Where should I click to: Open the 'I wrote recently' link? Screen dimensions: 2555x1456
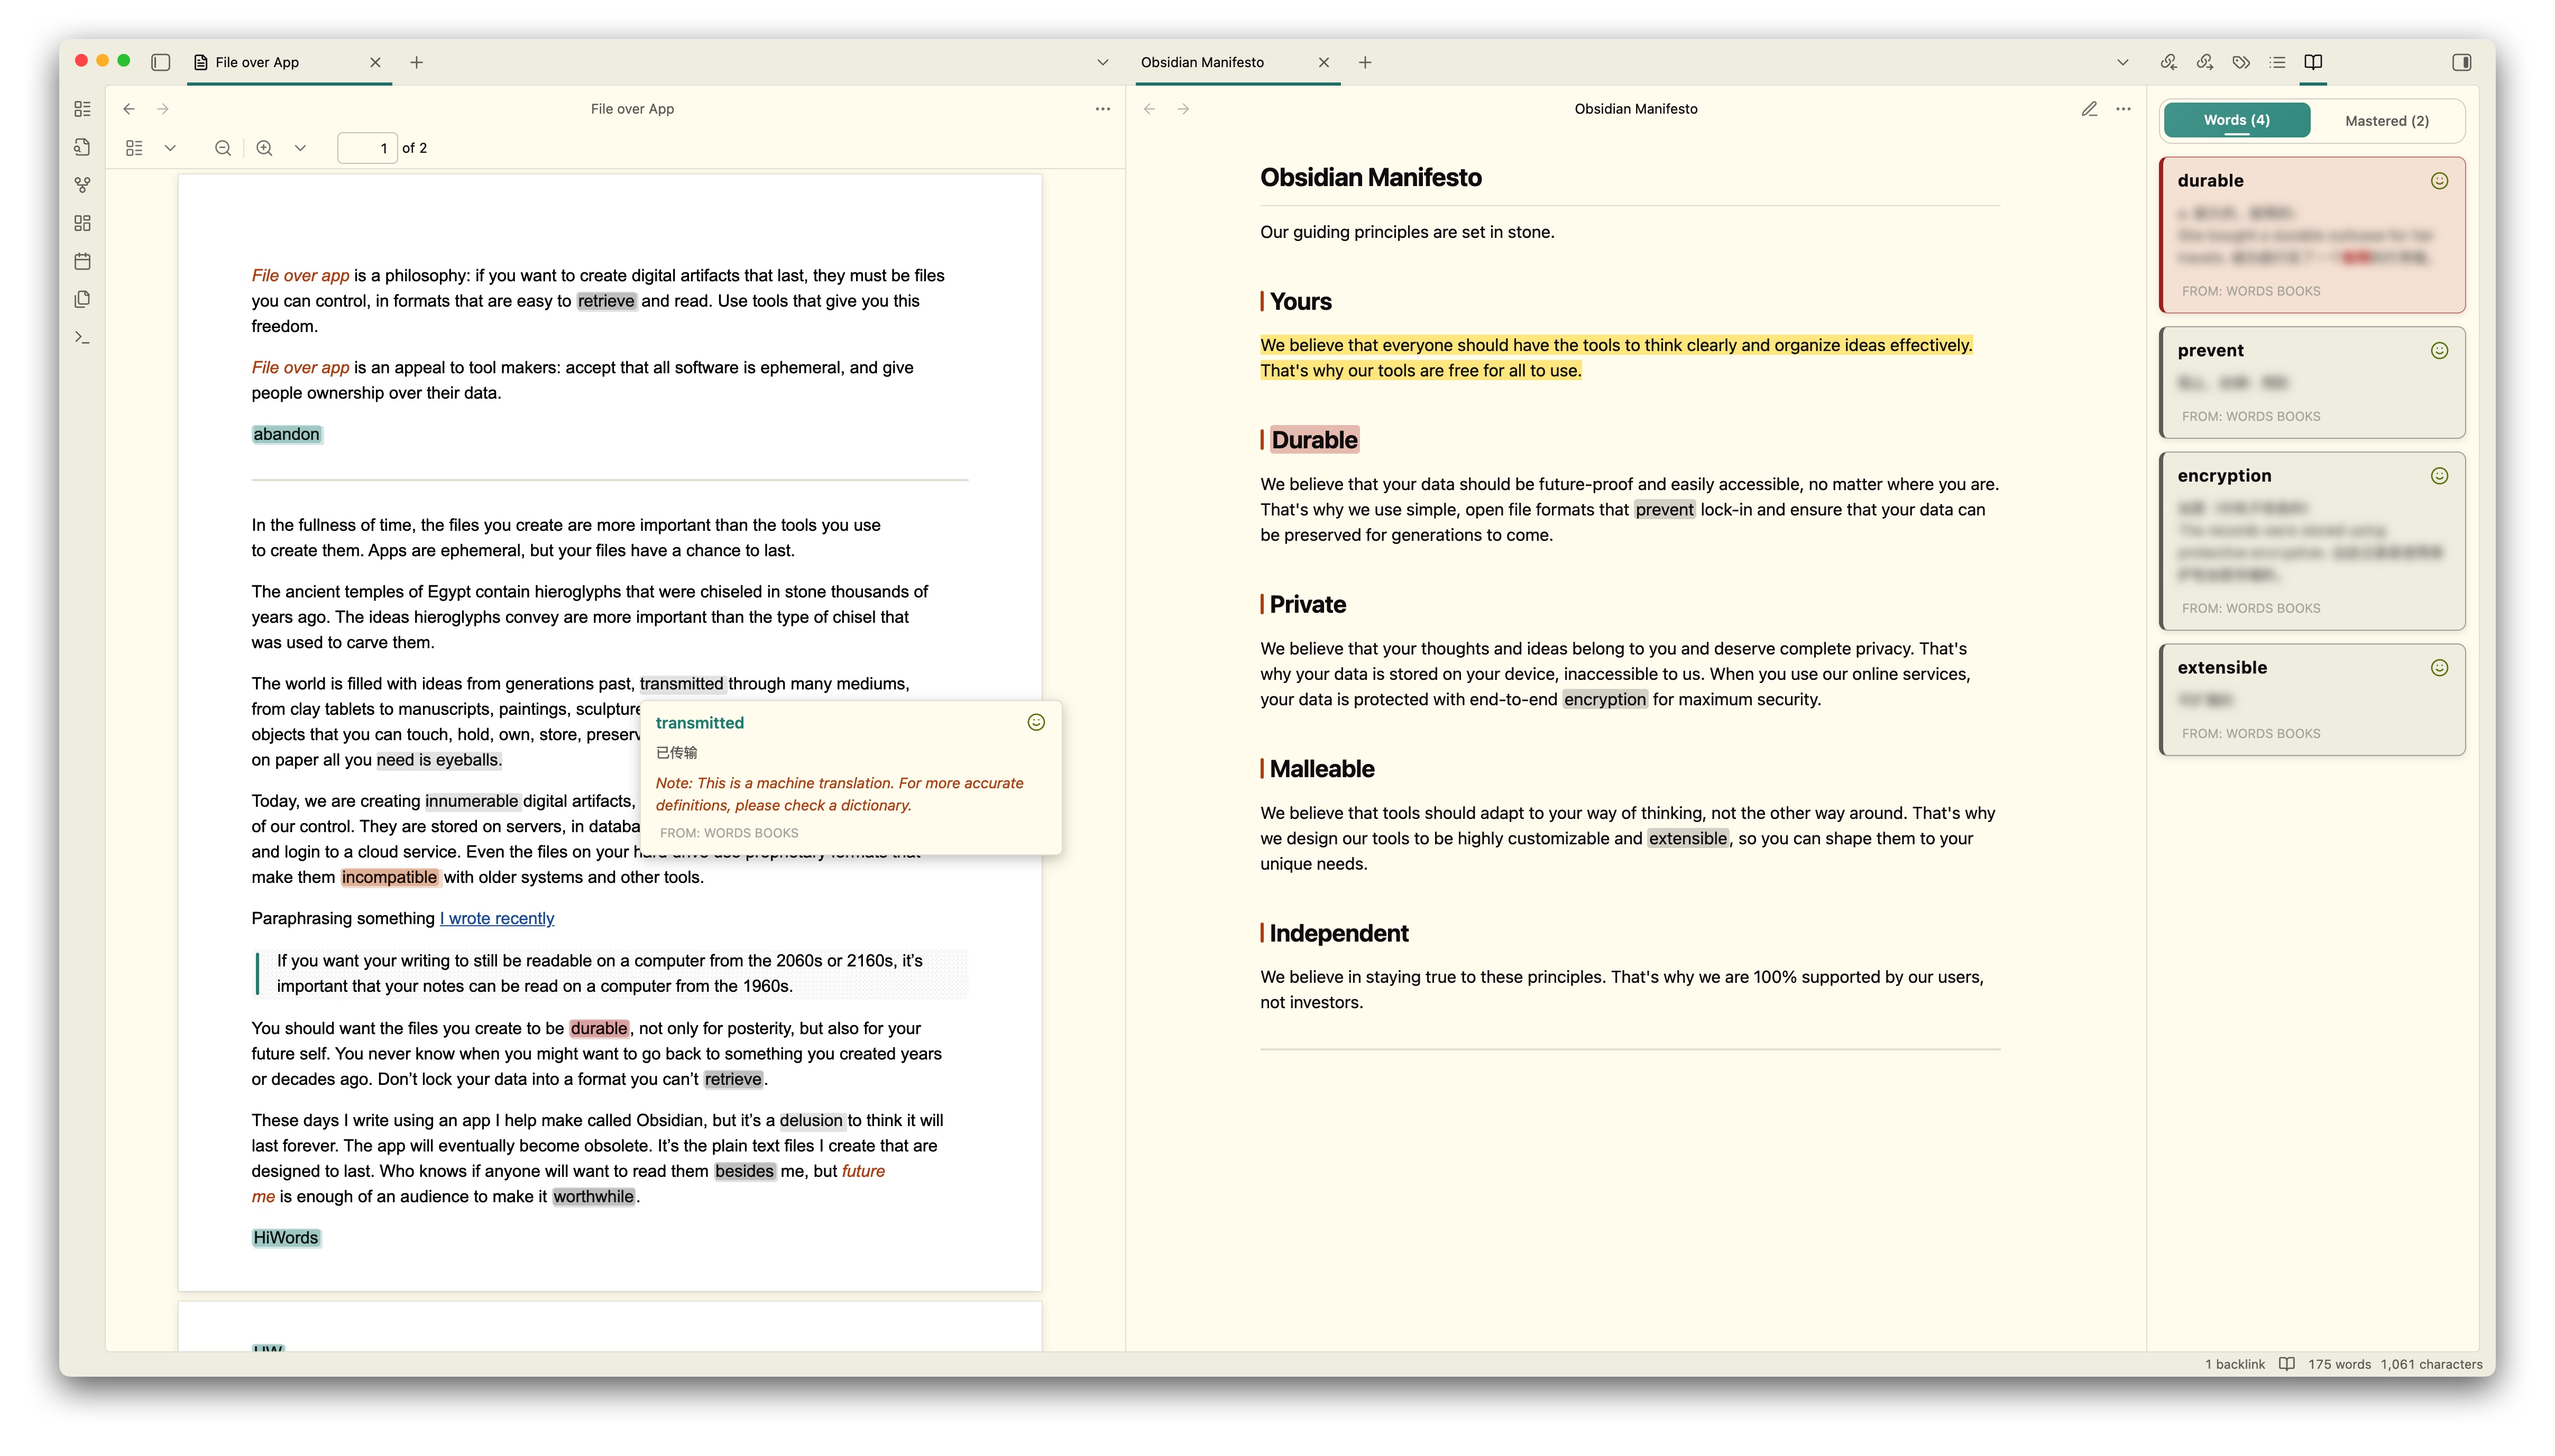click(497, 918)
